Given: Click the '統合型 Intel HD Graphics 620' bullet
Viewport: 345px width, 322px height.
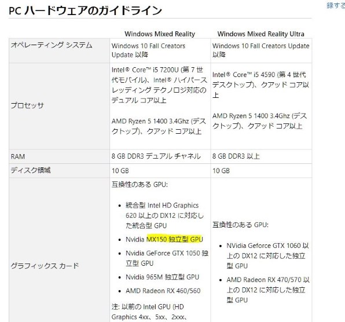Looking at the screenshot, I should click(x=165, y=215).
